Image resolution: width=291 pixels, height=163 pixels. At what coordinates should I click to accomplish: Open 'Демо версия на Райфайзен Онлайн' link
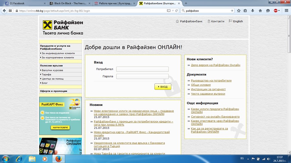click(215, 65)
